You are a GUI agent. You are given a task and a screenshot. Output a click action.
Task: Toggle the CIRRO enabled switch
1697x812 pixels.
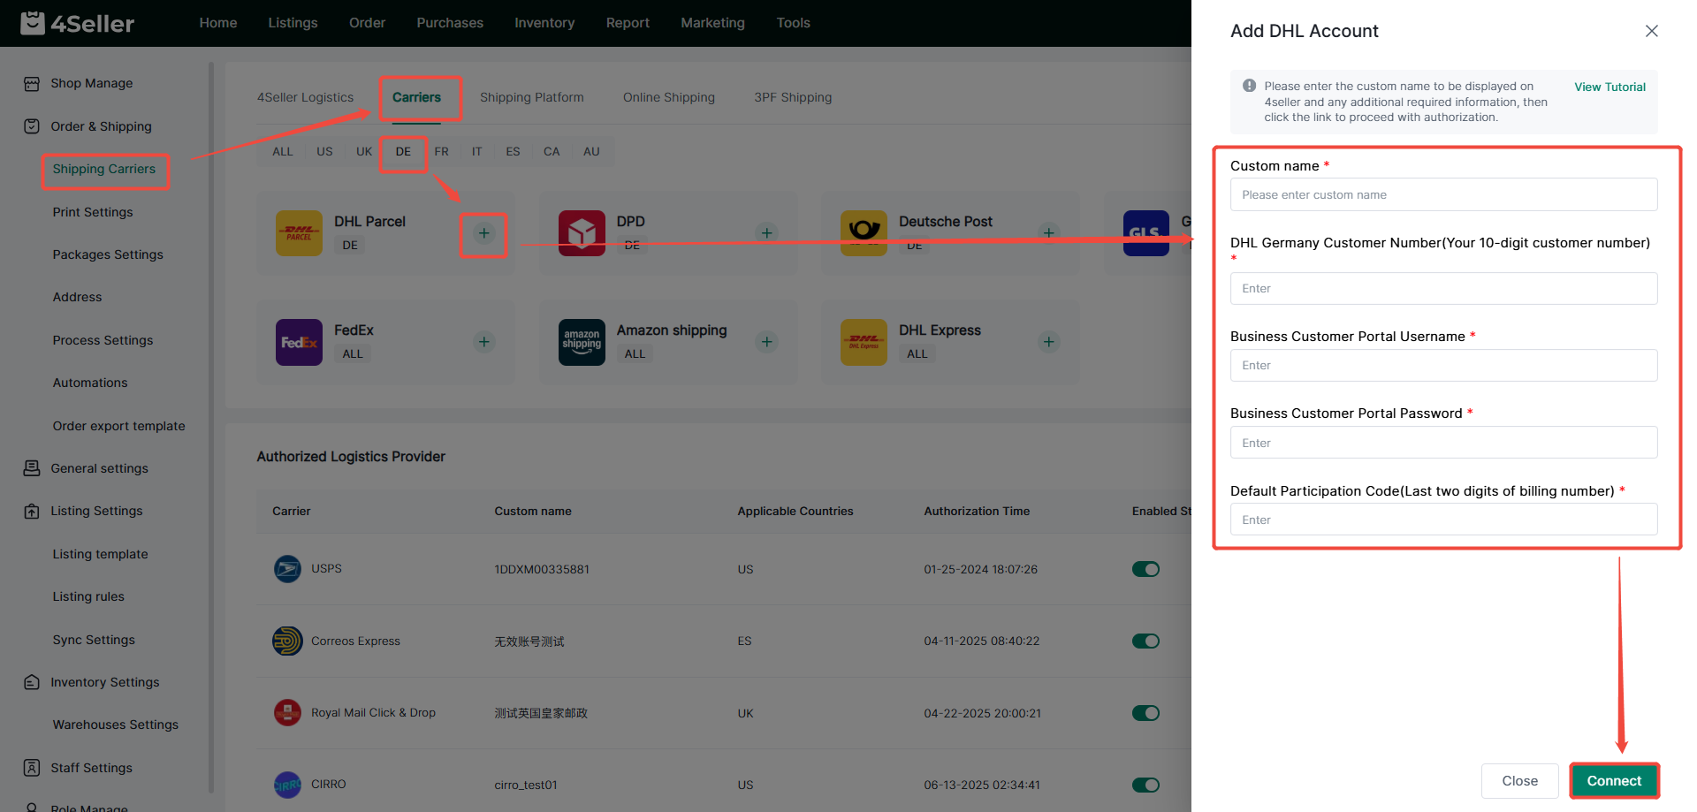pyautogui.click(x=1145, y=785)
